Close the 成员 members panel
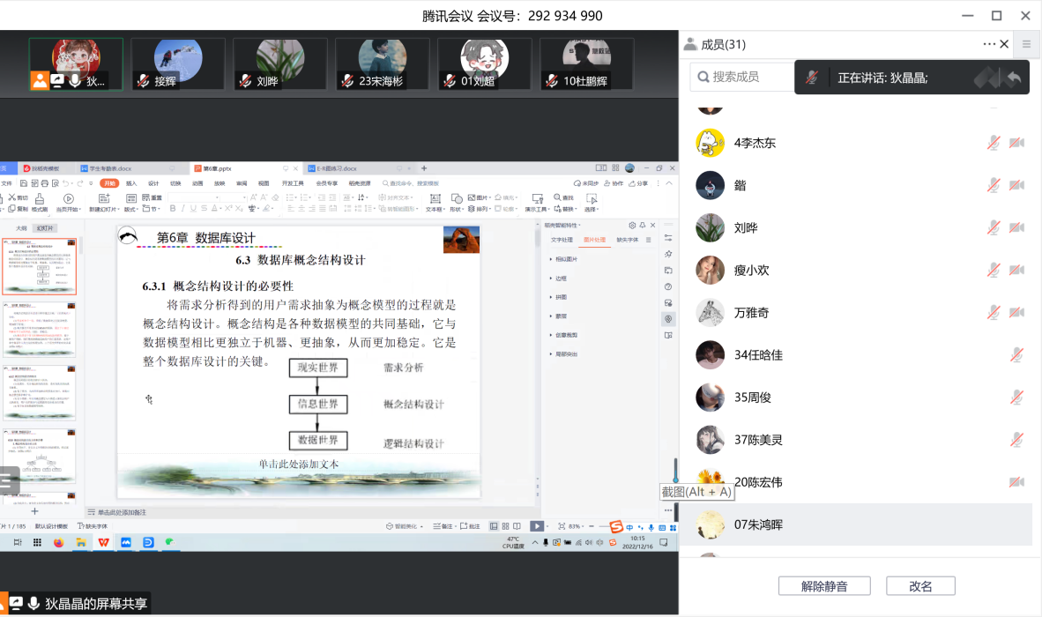This screenshot has height=617, width=1042. (x=1005, y=44)
